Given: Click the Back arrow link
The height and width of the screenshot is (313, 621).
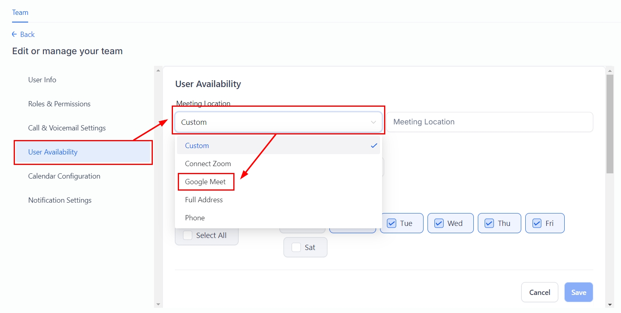Looking at the screenshot, I should [23, 35].
